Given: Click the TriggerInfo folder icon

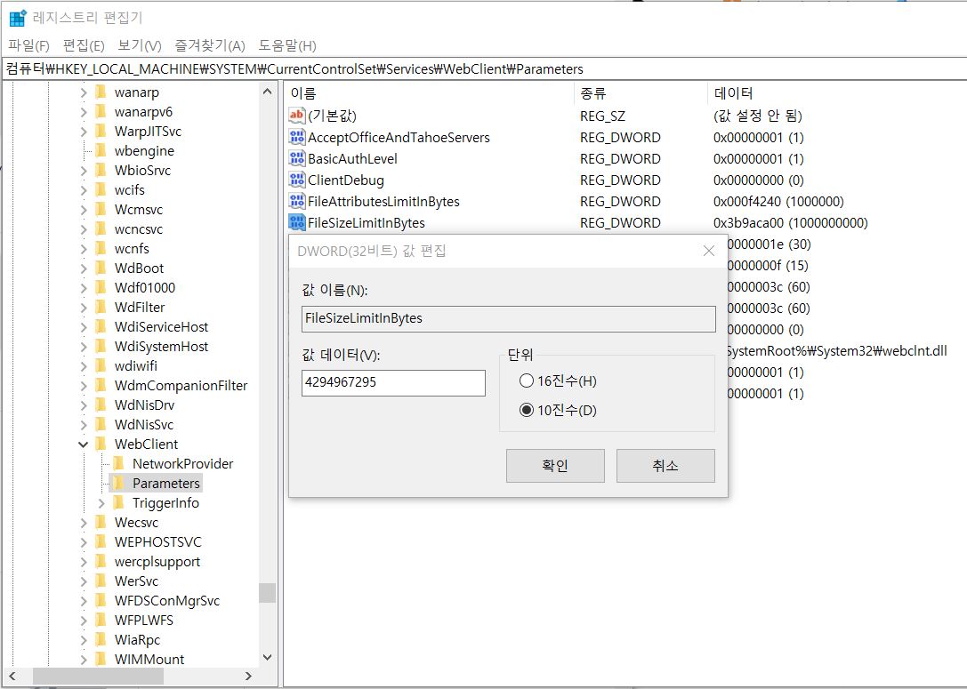Looking at the screenshot, I should pyautogui.click(x=119, y=503).
